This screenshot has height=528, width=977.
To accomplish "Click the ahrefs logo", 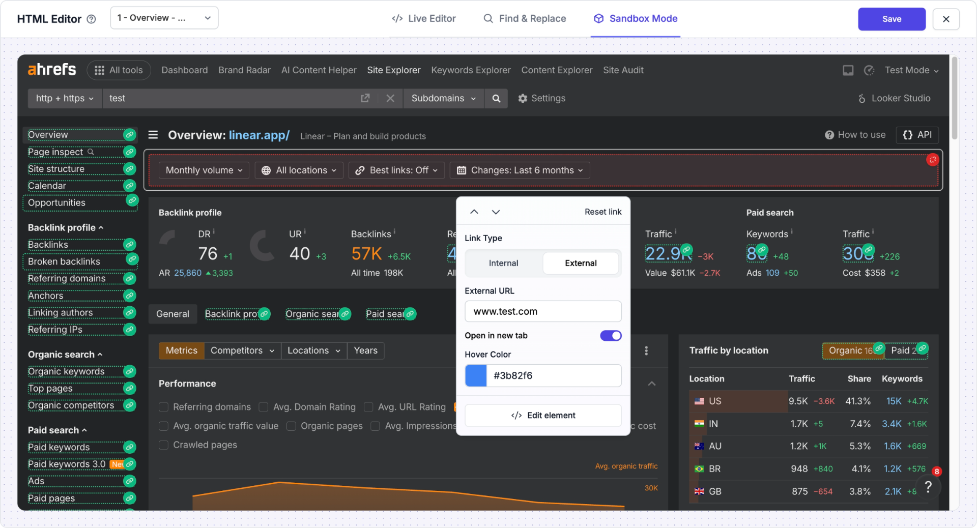I will (52, 70).
